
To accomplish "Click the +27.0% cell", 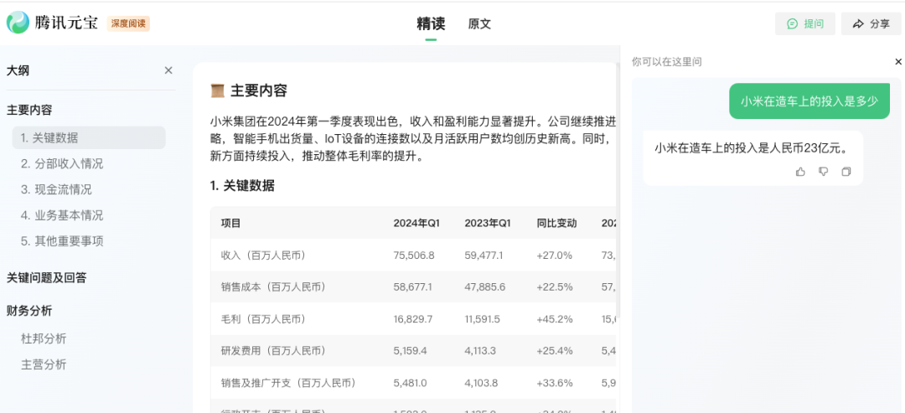I will coord(554,255).
